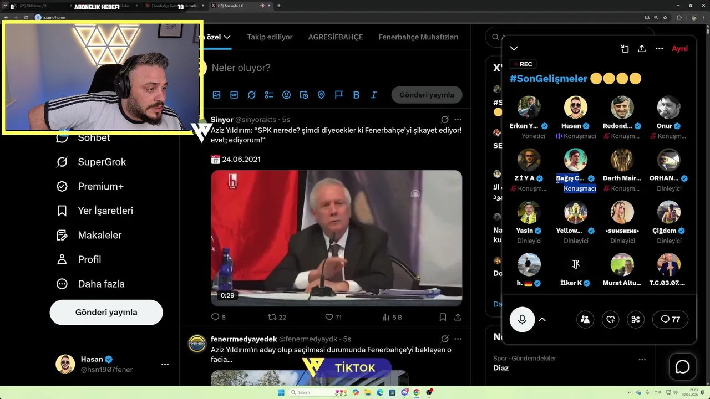Open Space chat with 77 messages
This screenshot has width=710, height=399.
pos(671,319)
